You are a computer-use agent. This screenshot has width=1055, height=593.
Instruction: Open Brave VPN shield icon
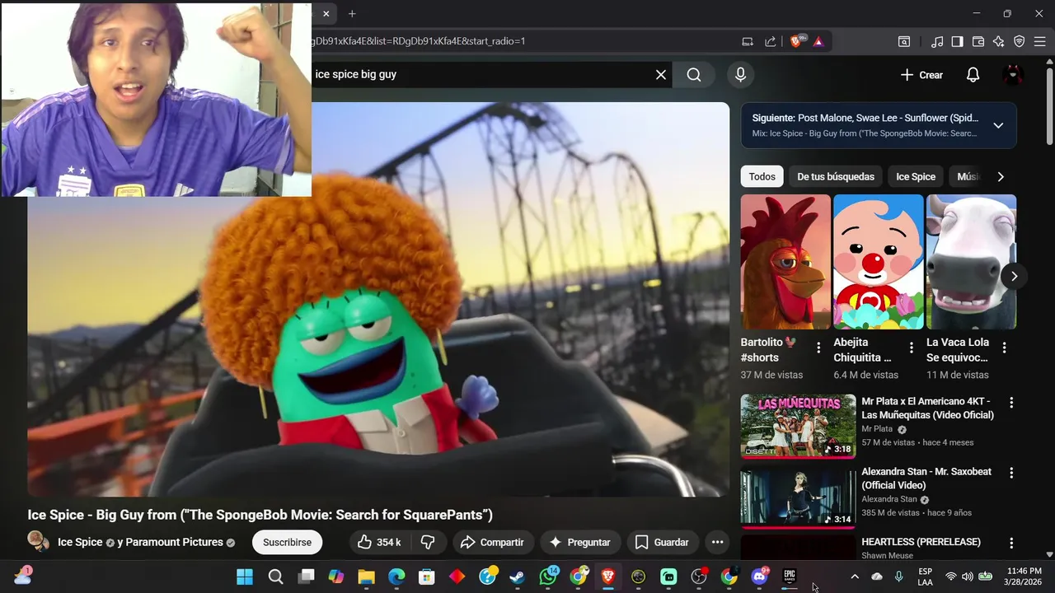pos(1020,41)
